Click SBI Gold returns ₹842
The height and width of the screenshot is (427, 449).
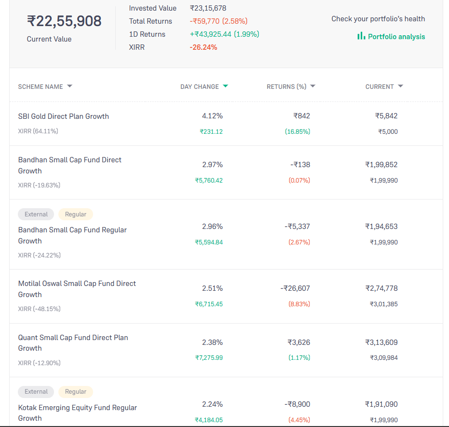(x=301, y=116)
